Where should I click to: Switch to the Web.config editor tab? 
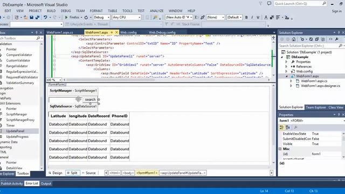pyautogui.click(x=128, y=32)
